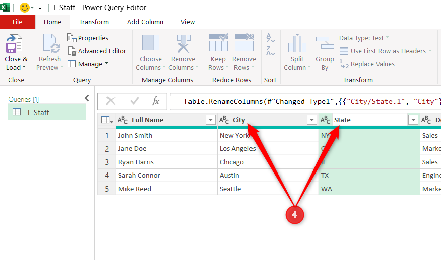This screenshot has width=441, height=260.
Task: Cancel formula edit with X icon
Action: click(110, 101)
